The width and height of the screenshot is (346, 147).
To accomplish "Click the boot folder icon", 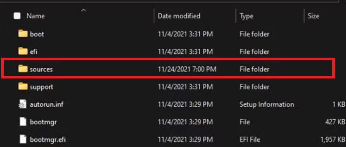I will (x=23, y=34).
